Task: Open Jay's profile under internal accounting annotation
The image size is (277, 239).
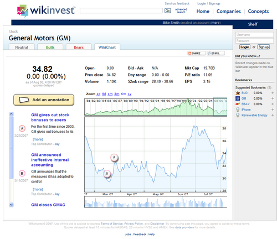Action: click(x=57, y=194)
